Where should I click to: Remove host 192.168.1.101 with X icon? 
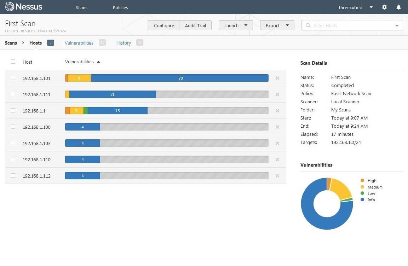pos(277,78)
